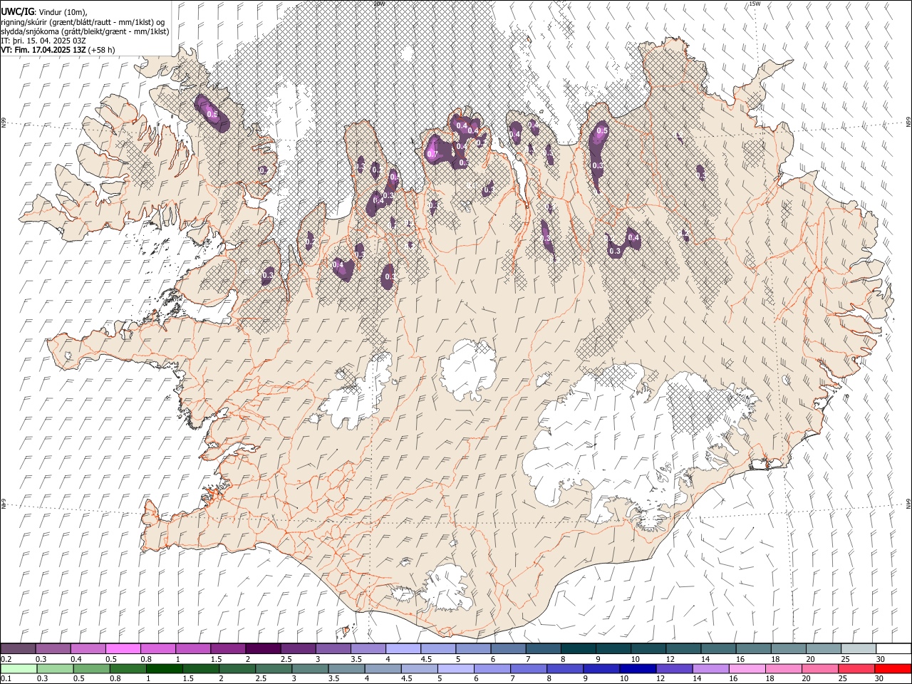Click the '15W' longitude label at top

pos(755,4)
